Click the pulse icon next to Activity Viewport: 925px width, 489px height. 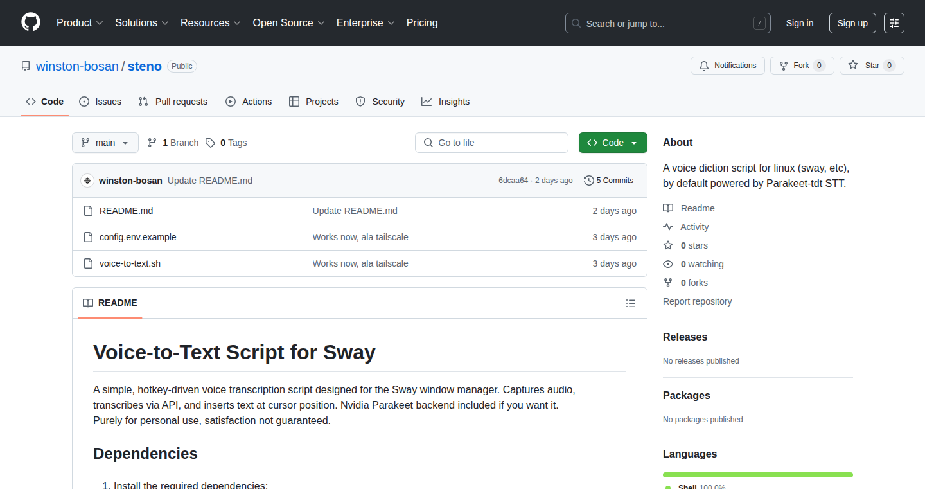(x=668, y=227)
